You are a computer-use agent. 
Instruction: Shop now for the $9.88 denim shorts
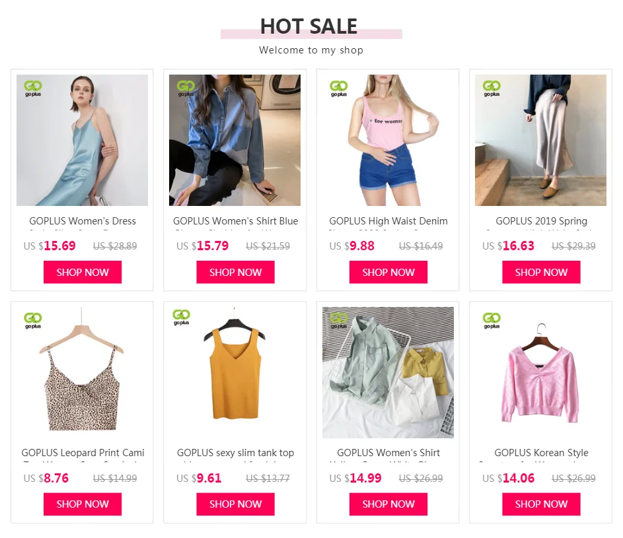point(388,272)
